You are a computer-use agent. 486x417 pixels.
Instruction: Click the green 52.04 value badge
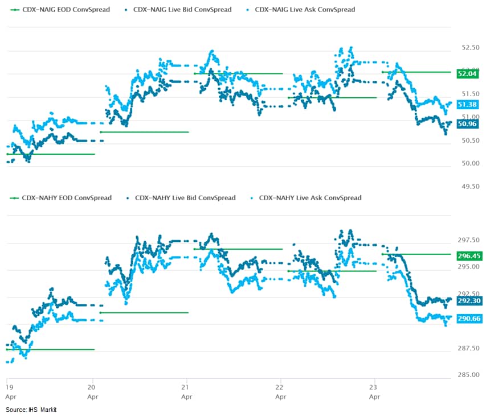click(x=467, y=74)
